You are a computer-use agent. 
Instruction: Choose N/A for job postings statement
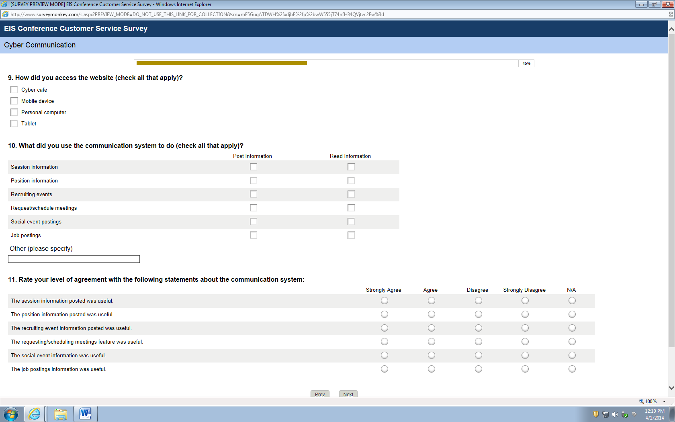point(572,369)
